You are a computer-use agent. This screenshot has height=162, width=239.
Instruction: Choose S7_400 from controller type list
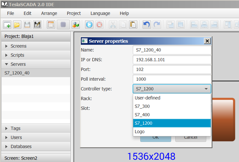tap(172, 115)
